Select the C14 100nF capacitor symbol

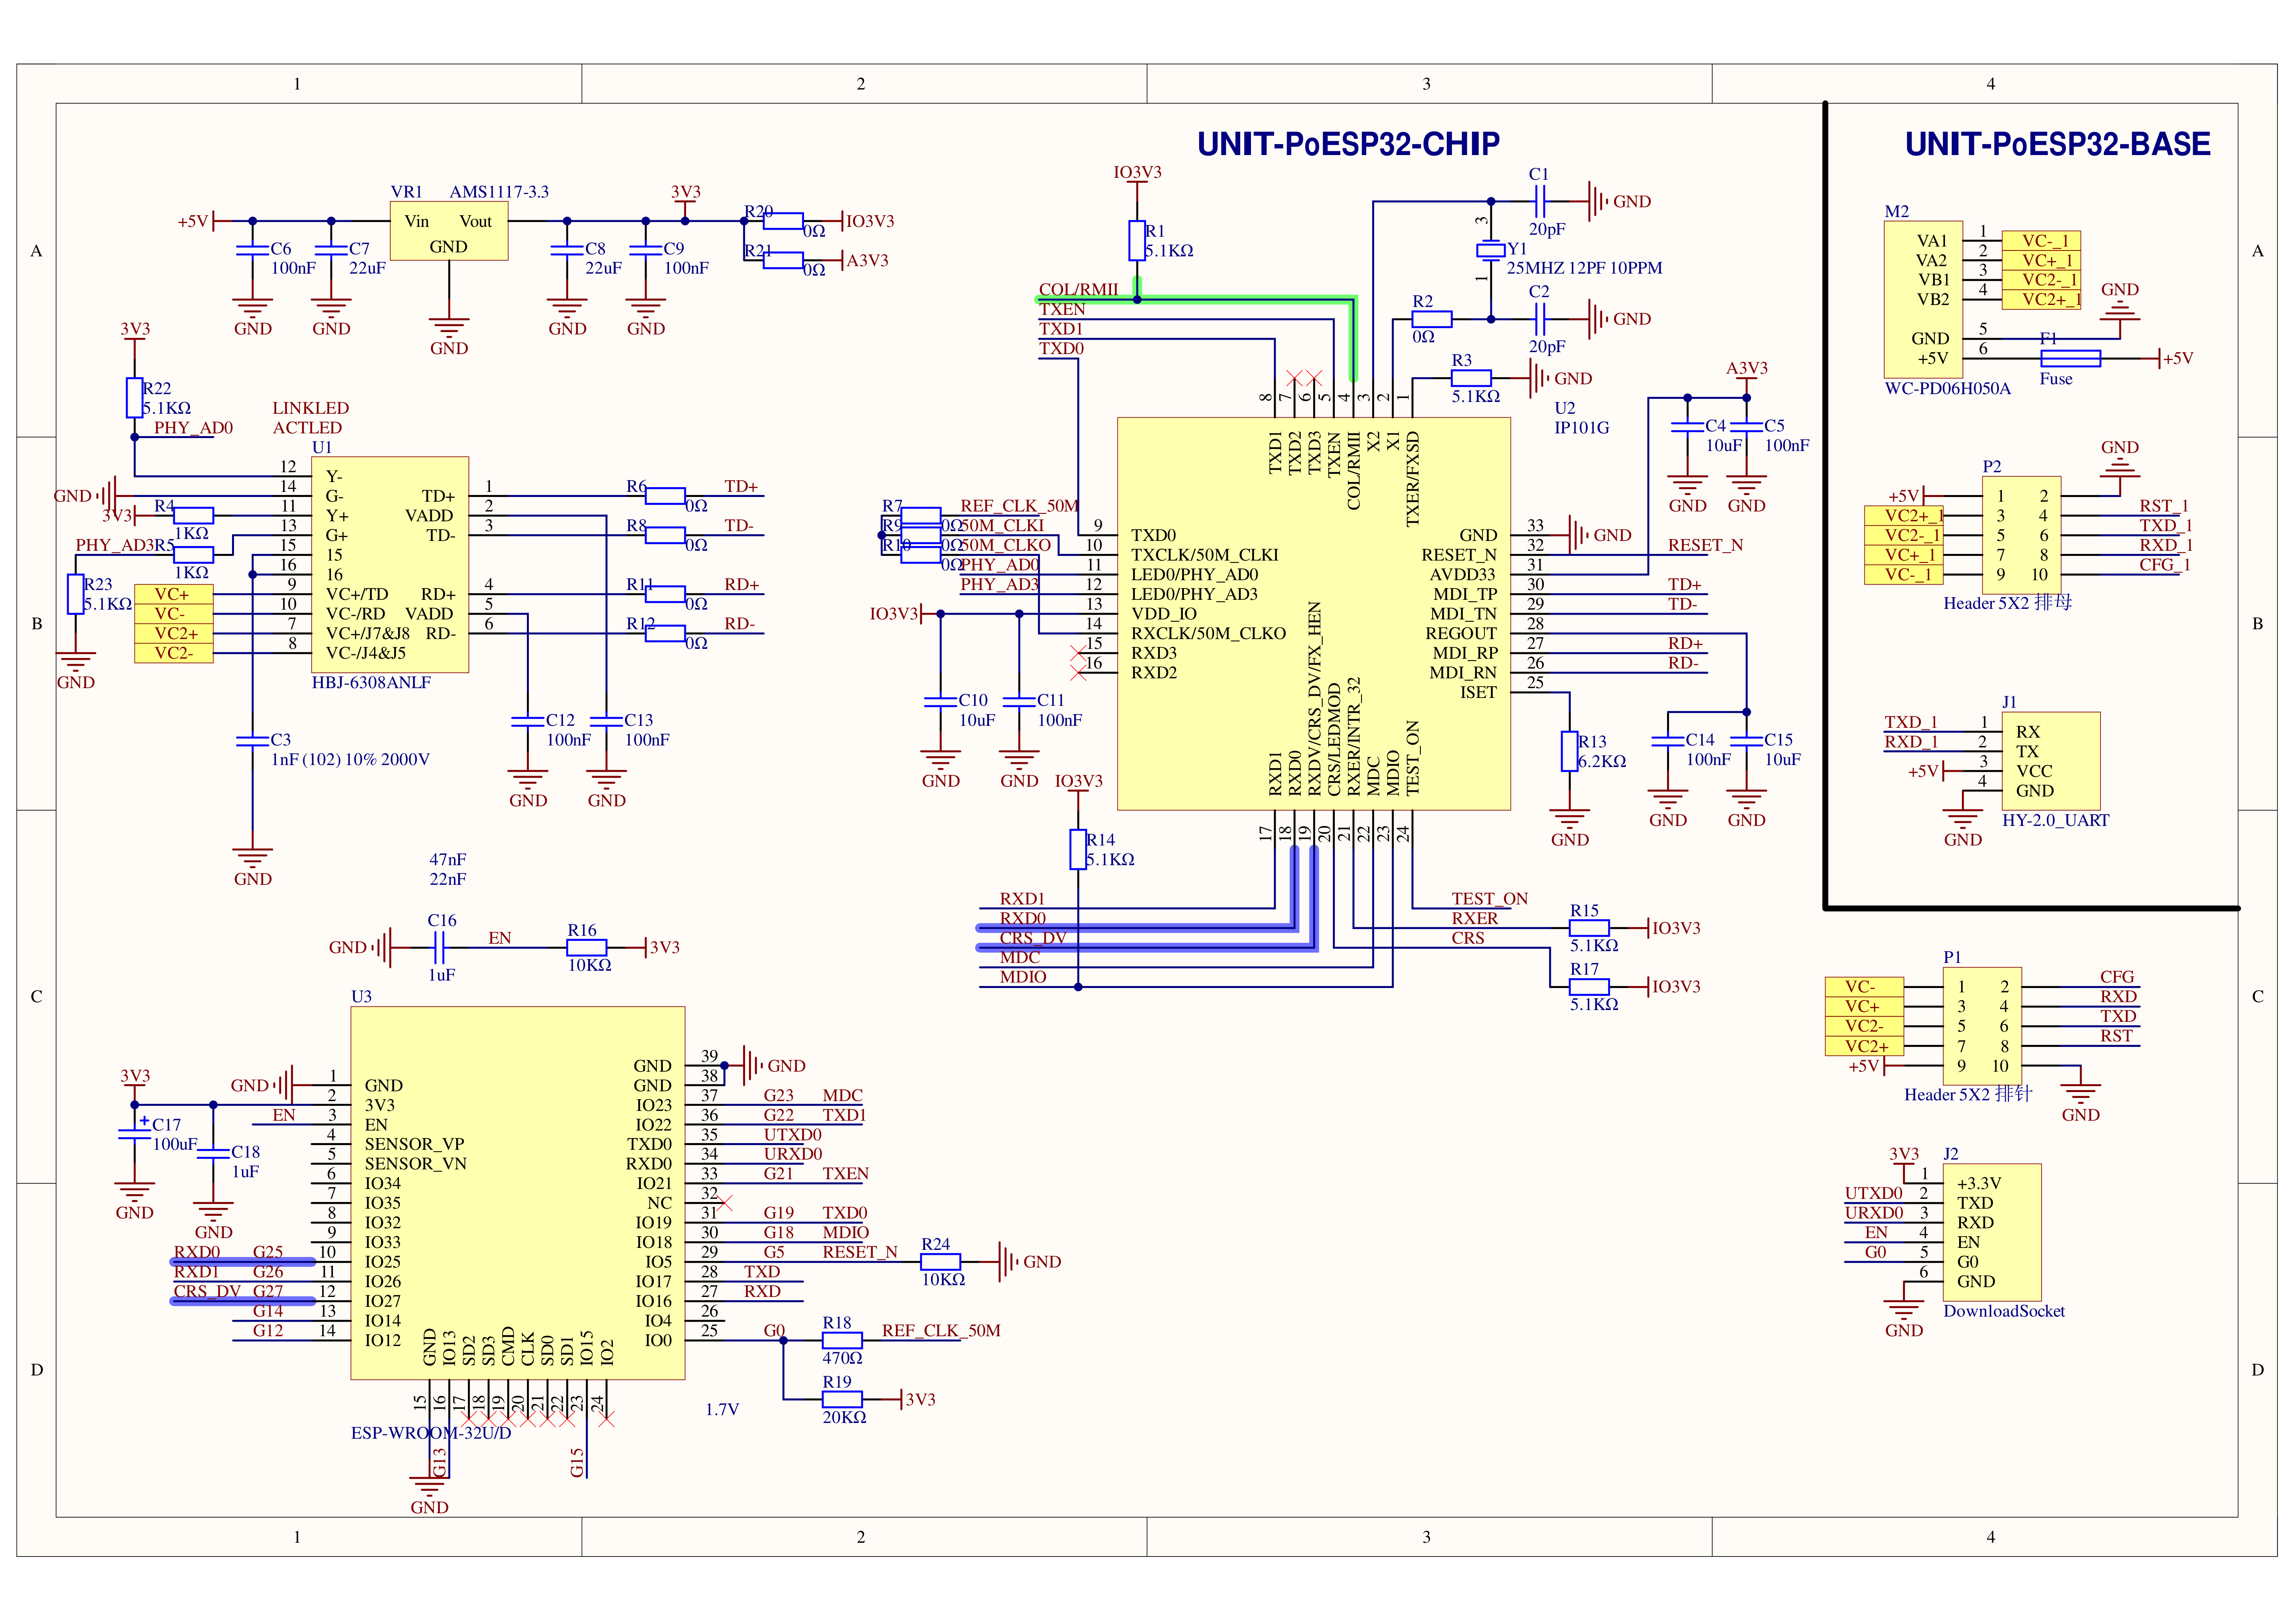pos(1667,741)
